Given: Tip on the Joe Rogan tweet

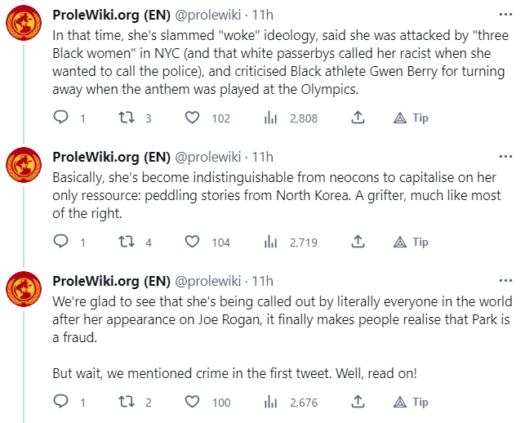Looking at the screenshot, I should [x=411, y=402].
